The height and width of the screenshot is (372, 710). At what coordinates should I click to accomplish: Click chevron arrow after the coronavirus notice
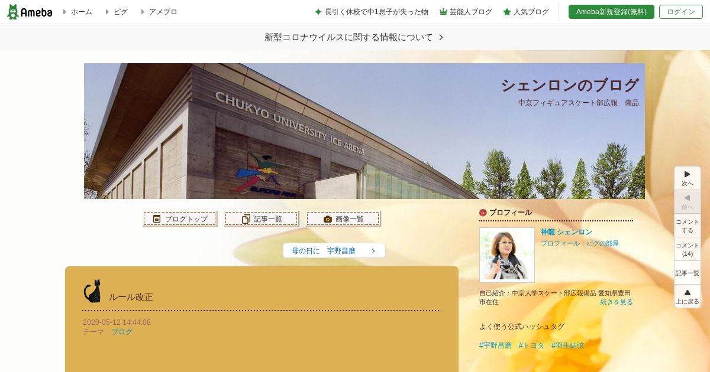click(x=441, y=37)
